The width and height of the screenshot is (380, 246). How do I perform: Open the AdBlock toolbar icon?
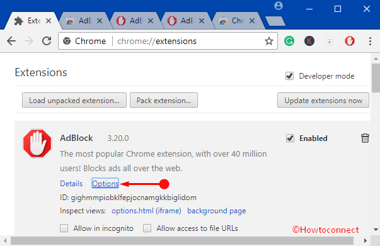pyautogui.click(x=350, y=41)
